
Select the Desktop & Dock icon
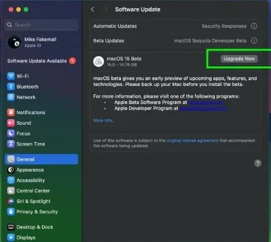click(x=11, y=227)
